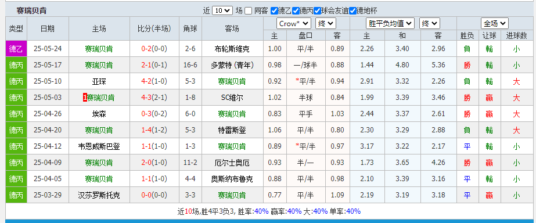The height and width of the screenshot is (223, 536).
Task: Click the 日期 column header
Action: pos(48,28)
